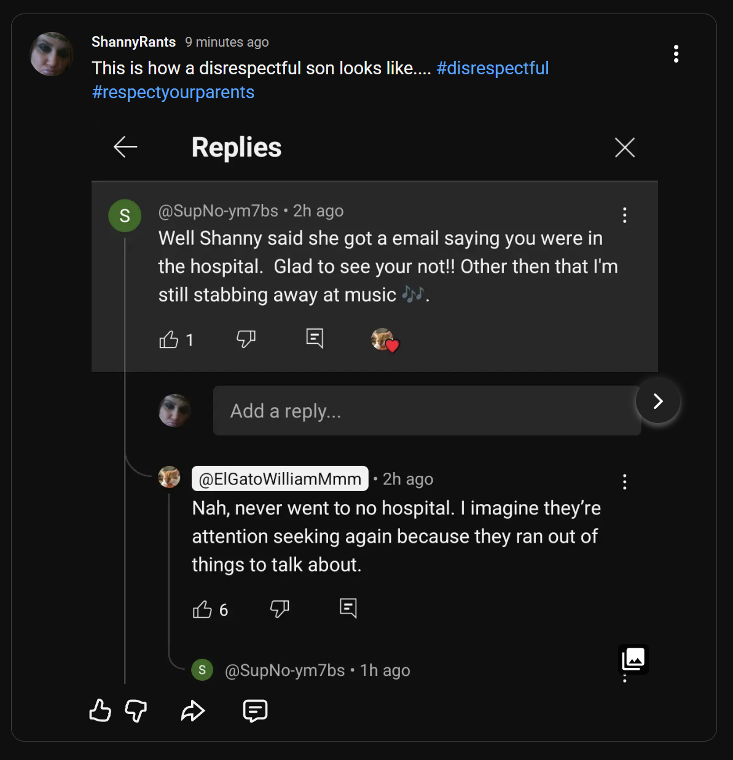Open options menu for SupNo-ym7bs comment
This screenshot has height=760, width=733.
point(624,215)
